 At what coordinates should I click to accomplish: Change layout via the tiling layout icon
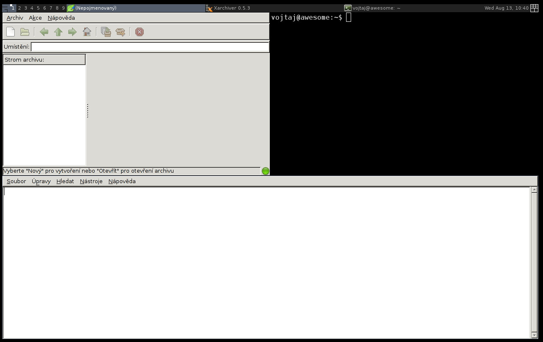coord(534,8)
